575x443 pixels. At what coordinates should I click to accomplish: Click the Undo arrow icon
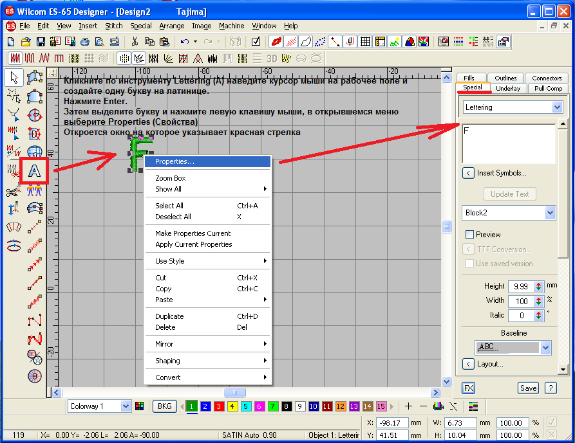click(185, 42)
